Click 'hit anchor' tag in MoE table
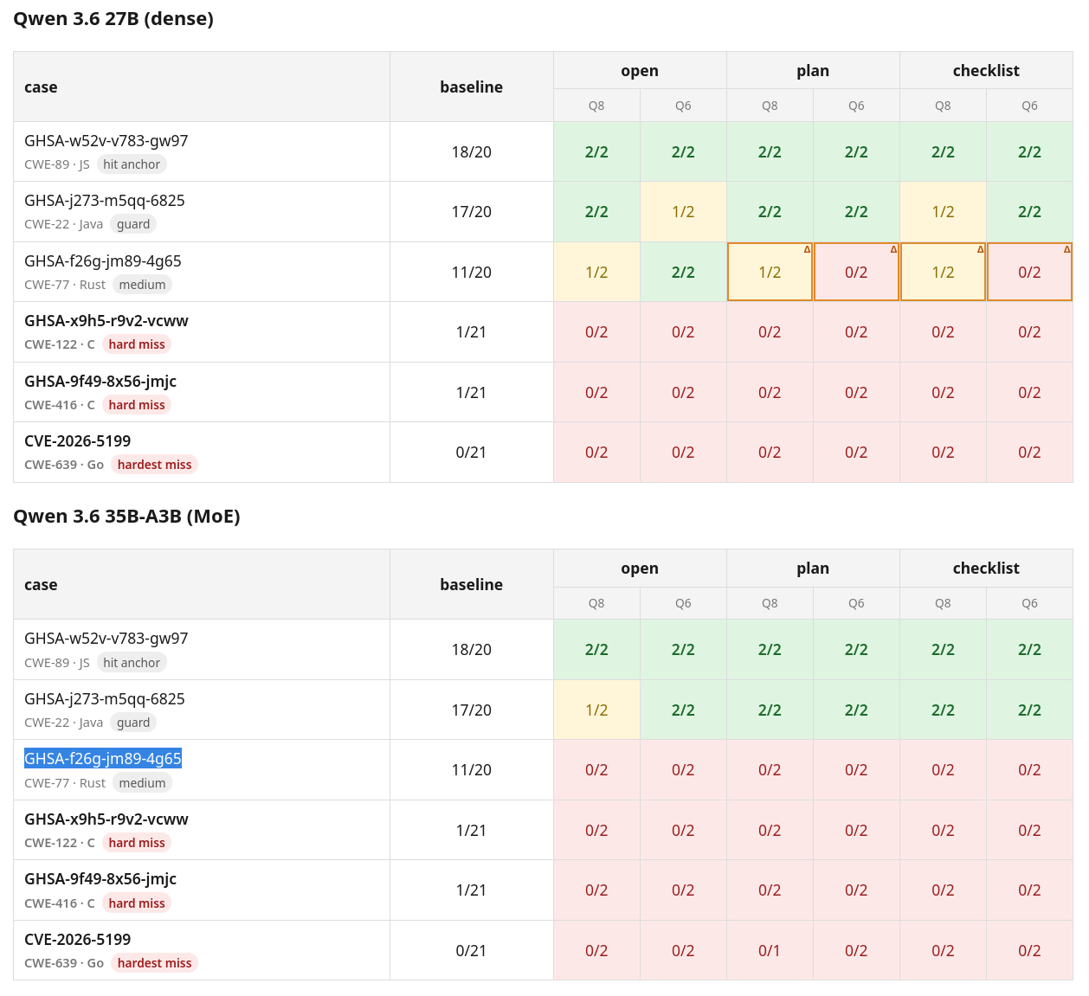The width and height of the screenshot is (1089, 996). tap(132, 663)
